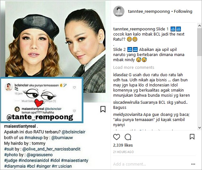
Task: Like bclsinclair's comment in the inset
Action: point(74,87)
